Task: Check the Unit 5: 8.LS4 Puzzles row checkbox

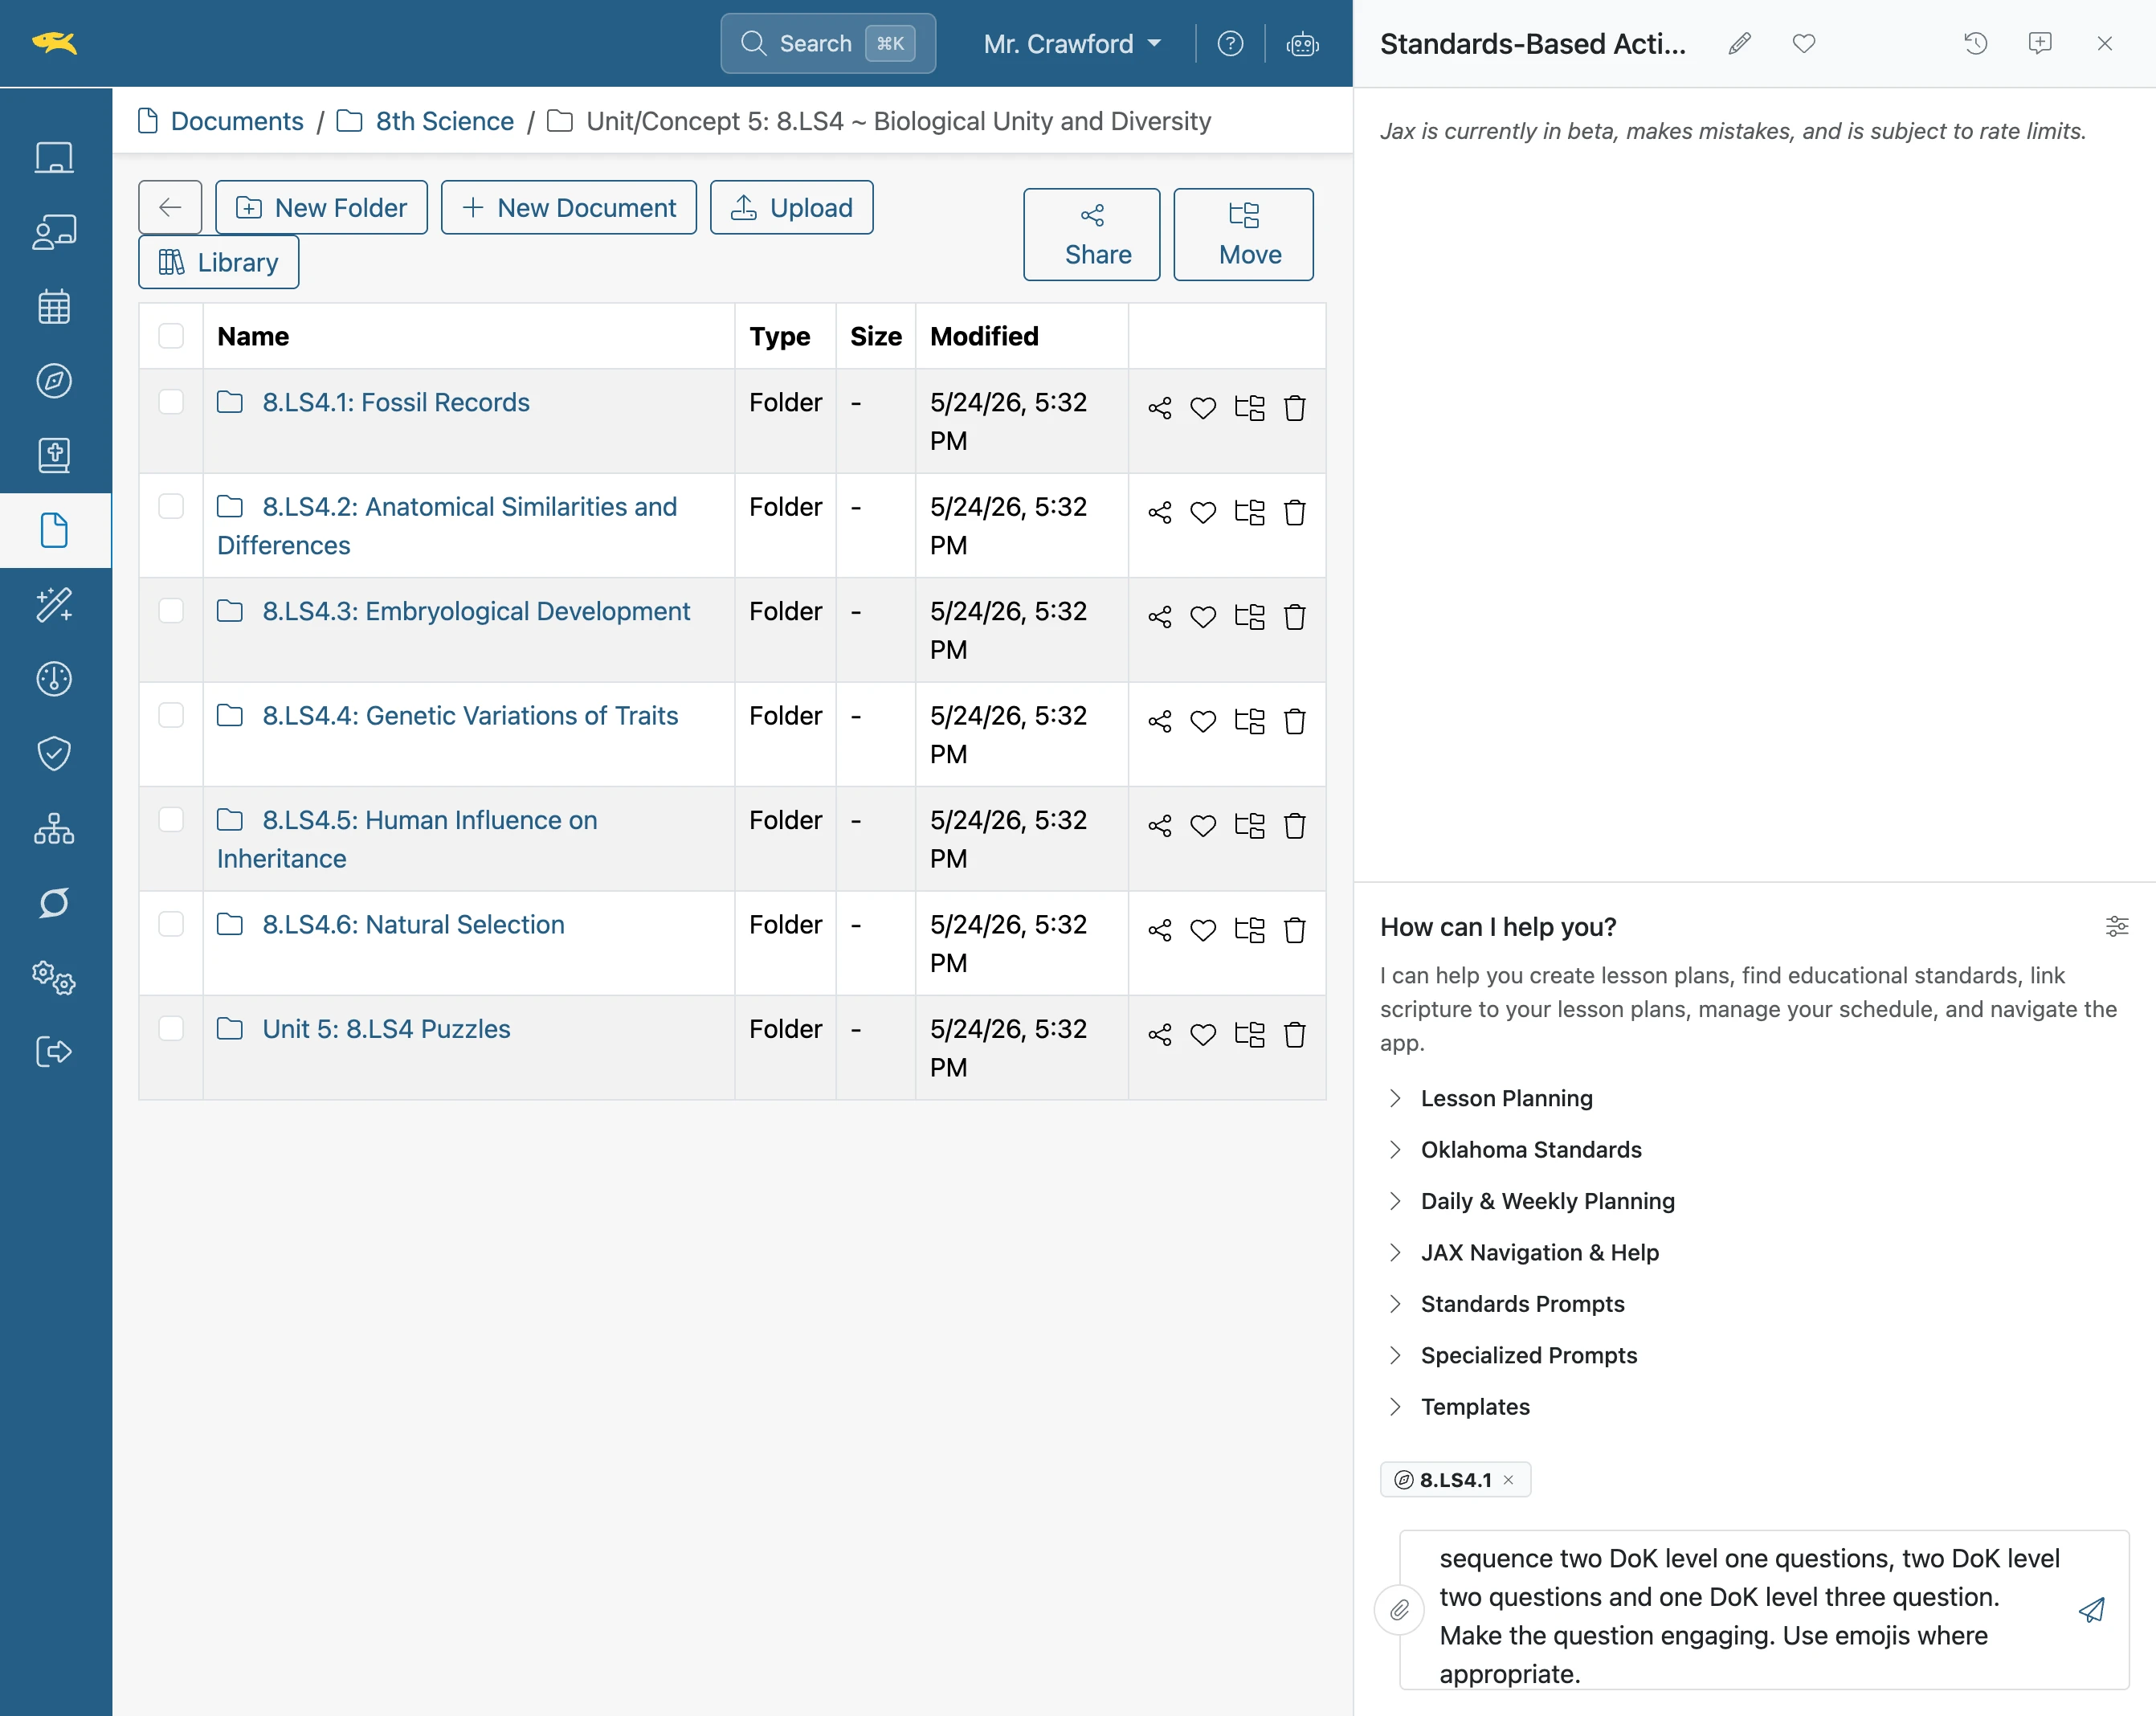Action: pos(171,1028)
